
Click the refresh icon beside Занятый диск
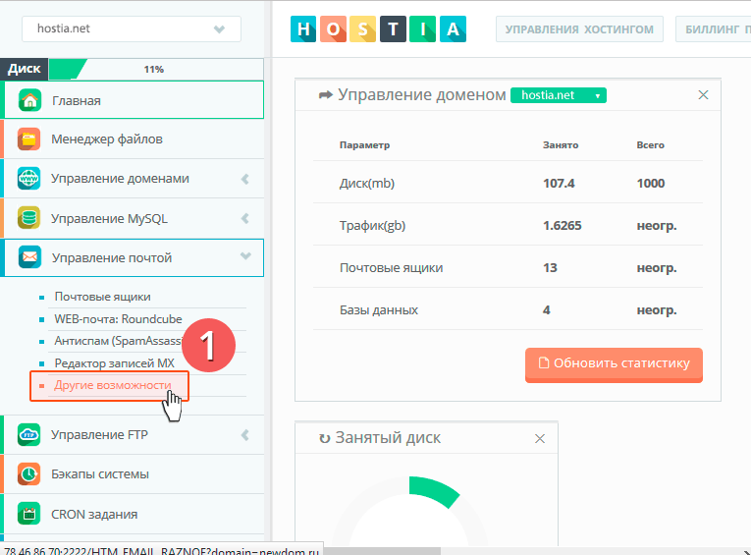[x=325, y=438]
